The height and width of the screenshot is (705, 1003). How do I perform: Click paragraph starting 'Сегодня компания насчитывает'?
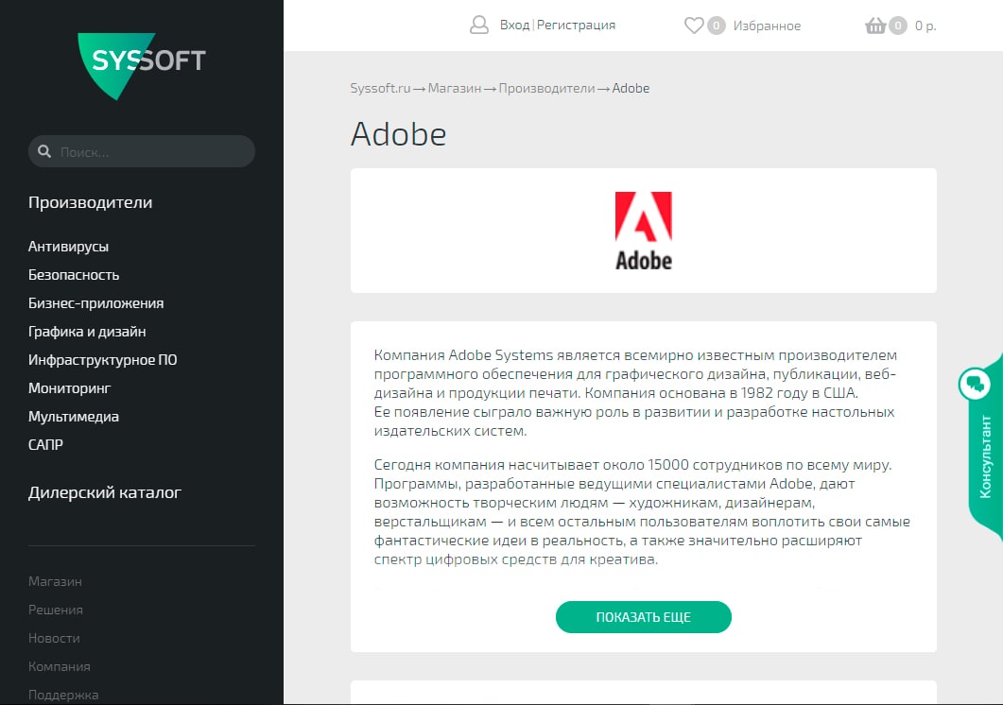point(642,512)
